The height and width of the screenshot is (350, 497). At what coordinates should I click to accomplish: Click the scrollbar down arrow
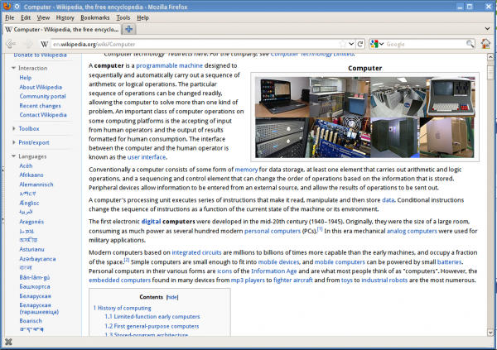click(490, 333)
